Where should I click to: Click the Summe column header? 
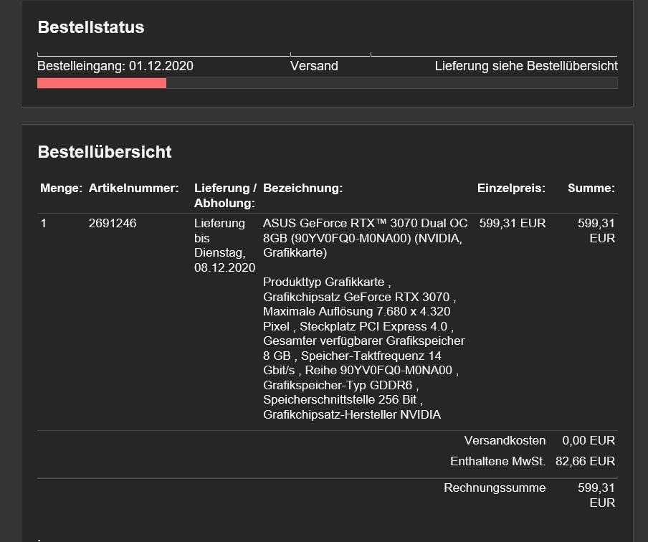point(591,188)
